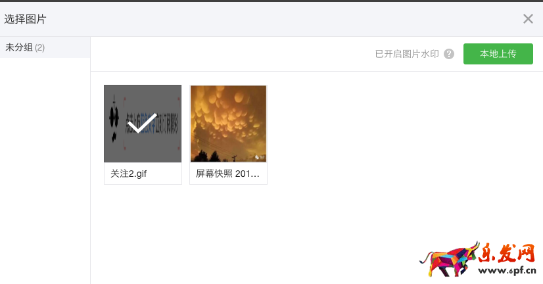The height and width of the screenshot is (284, 543).
Task: Click the 屏幕快照 image card
Action: click(x=228, y=134)
